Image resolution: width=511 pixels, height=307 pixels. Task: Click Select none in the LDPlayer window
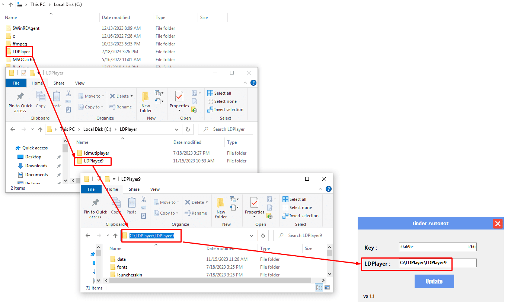click(x=222, y=101)
